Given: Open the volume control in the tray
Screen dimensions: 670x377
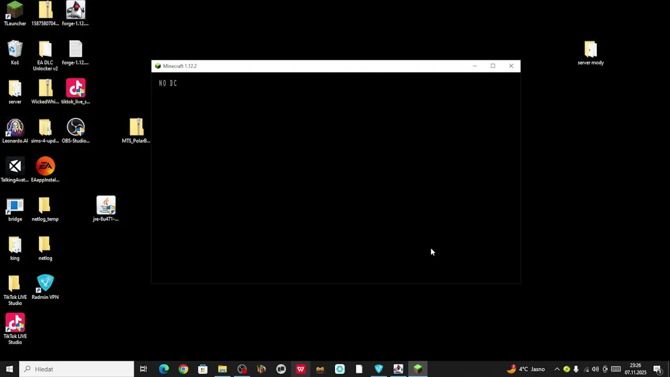Looking at the screenshot, I should pyautogui.click(x=595, y=369).
